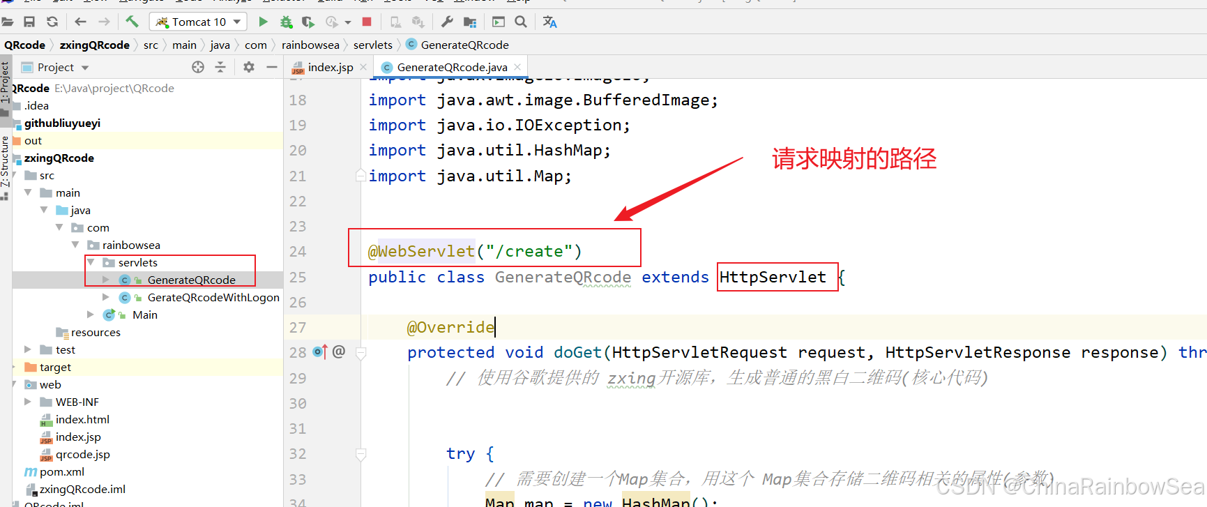Switch to the index.jsp editor tab
The image size is (1207, 507).
(331, 67)
